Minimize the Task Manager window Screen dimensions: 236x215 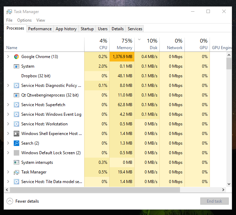pyautogui.click(x=193, y=11)
